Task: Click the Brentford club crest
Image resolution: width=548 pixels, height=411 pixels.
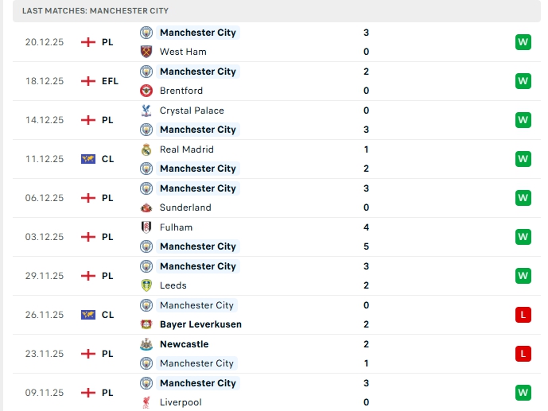Action: [x=146, y=91]
